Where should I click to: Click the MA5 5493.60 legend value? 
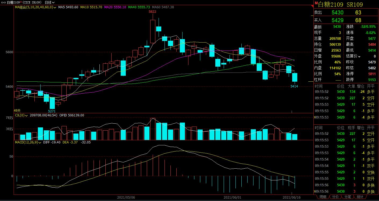click(x=68, y=7)
